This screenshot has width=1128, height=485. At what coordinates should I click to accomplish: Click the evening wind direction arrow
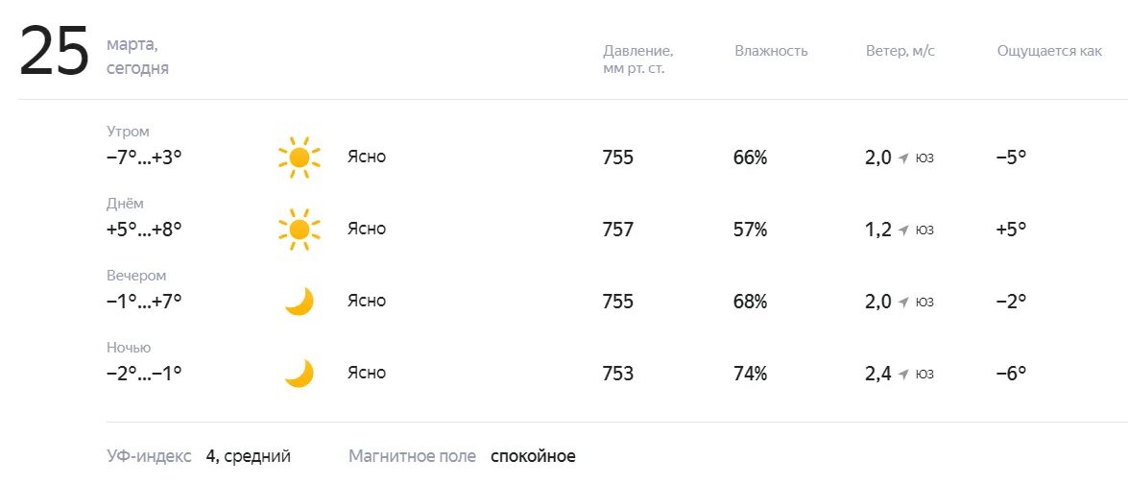904,302
